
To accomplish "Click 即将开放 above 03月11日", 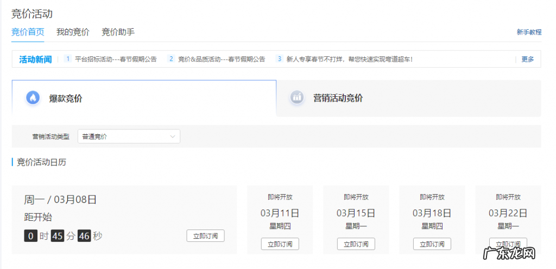I will tap(280, 197).
